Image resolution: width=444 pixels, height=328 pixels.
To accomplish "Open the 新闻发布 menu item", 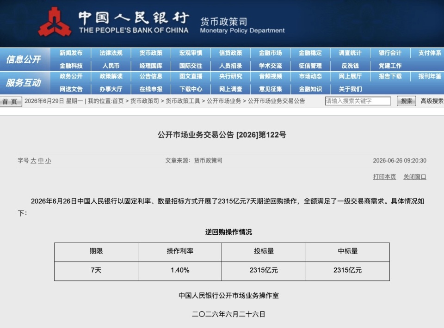I will pos(71,53).
